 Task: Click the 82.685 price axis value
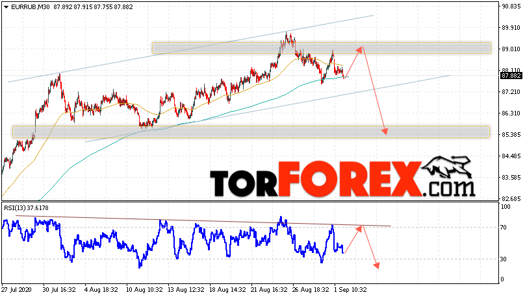coord(511,198)
